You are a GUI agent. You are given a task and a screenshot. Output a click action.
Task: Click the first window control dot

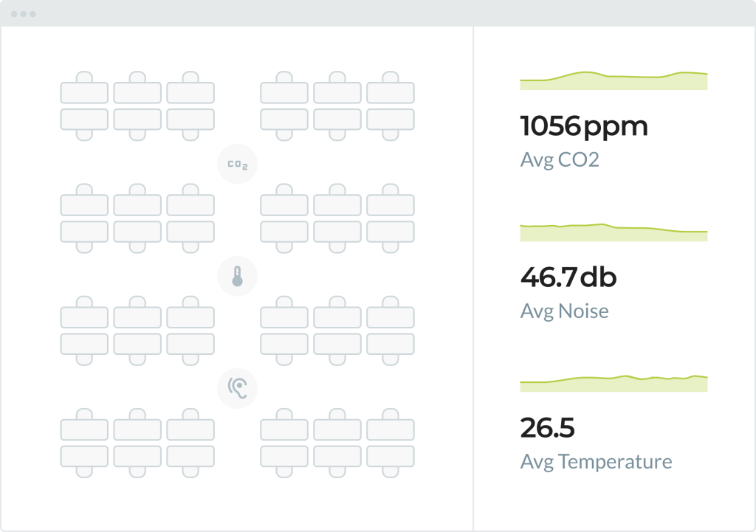click(x=14, y=14)
